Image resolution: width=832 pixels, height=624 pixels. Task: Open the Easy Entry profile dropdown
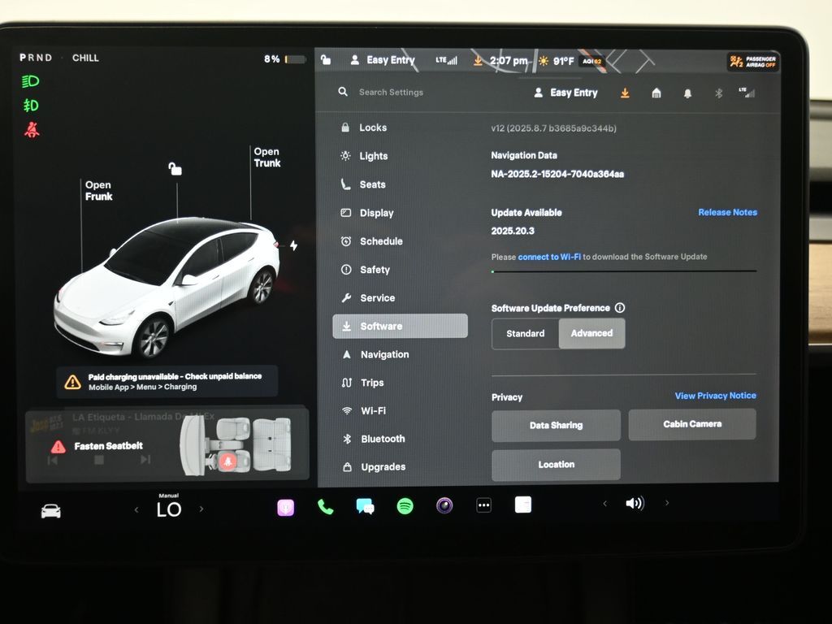point(565,93)
